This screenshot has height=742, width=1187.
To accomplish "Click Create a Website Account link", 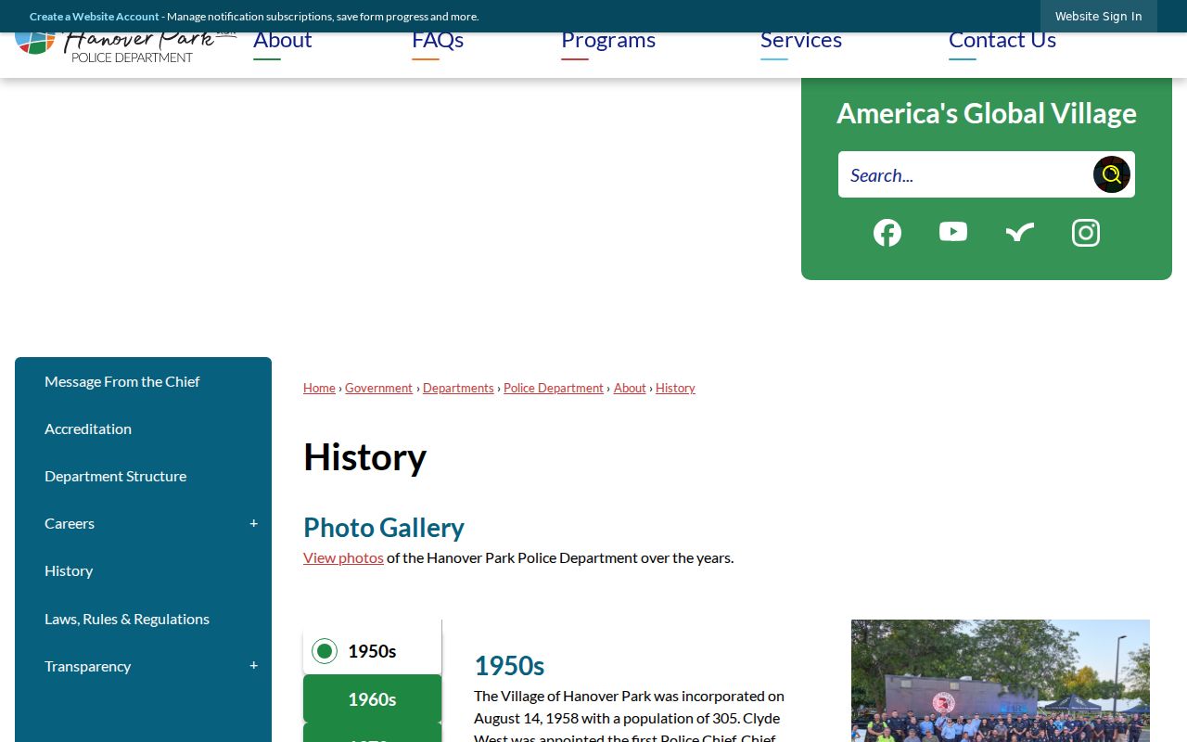I will pos(95,17).
